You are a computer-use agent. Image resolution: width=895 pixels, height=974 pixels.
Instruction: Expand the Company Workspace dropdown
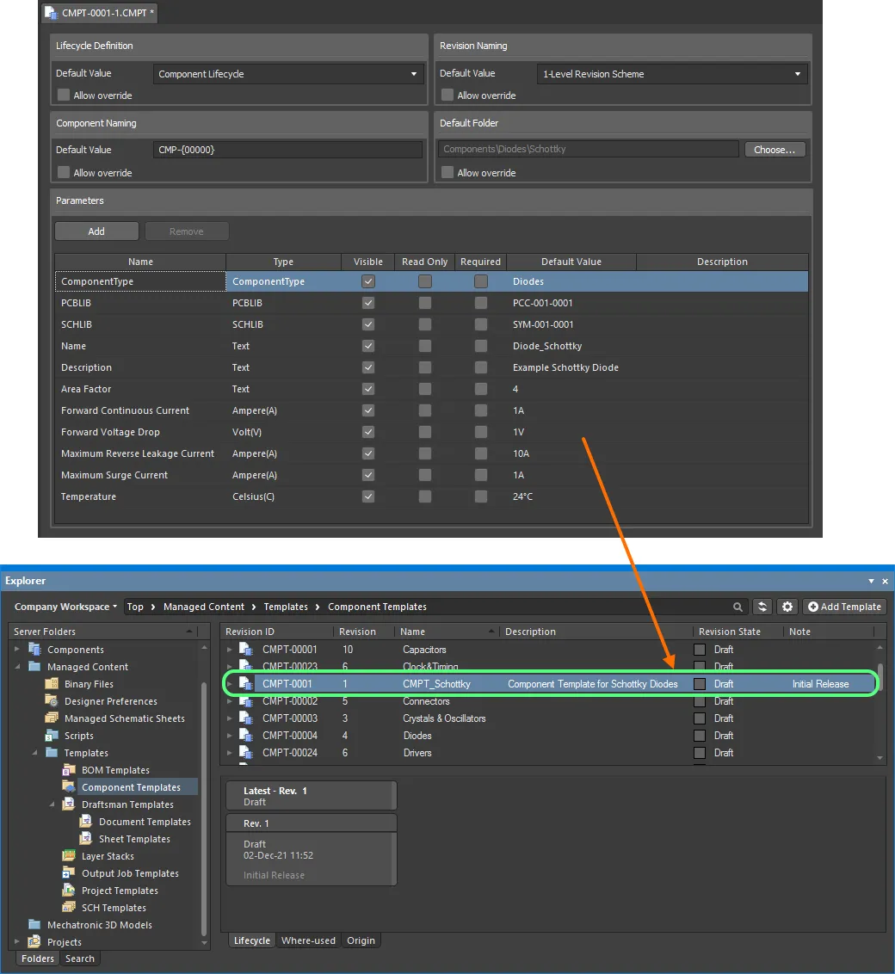pyautogui.click(x=65, y=607)
